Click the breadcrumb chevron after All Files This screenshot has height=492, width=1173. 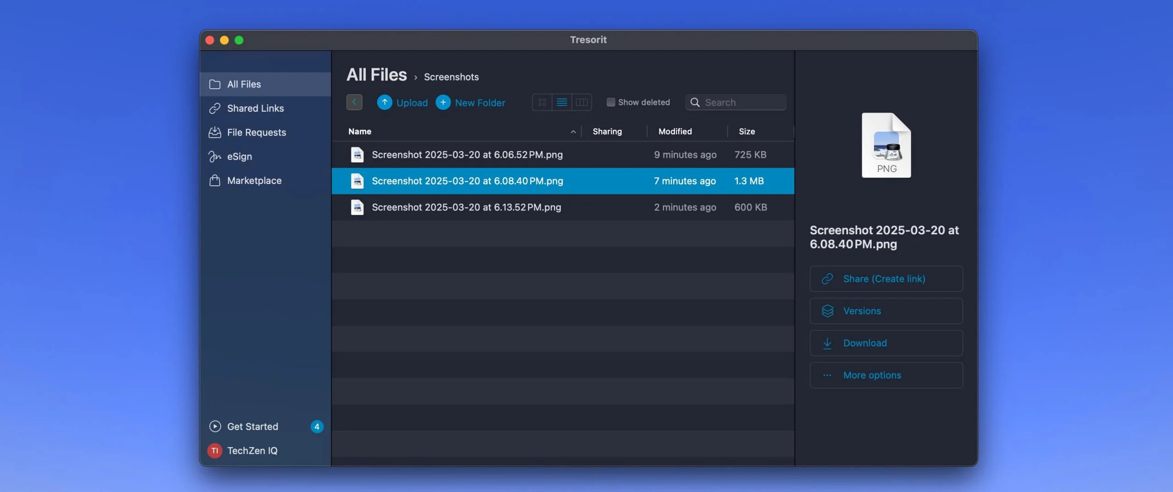click(415, 76)
